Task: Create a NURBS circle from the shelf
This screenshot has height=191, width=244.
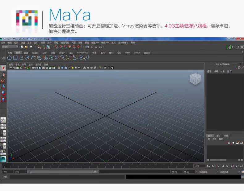Action: pos(10,58)
